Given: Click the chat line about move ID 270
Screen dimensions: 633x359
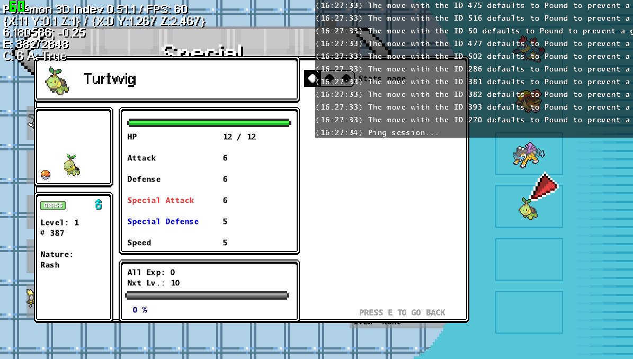Looking at the screenshot, I should click(474, 120).
